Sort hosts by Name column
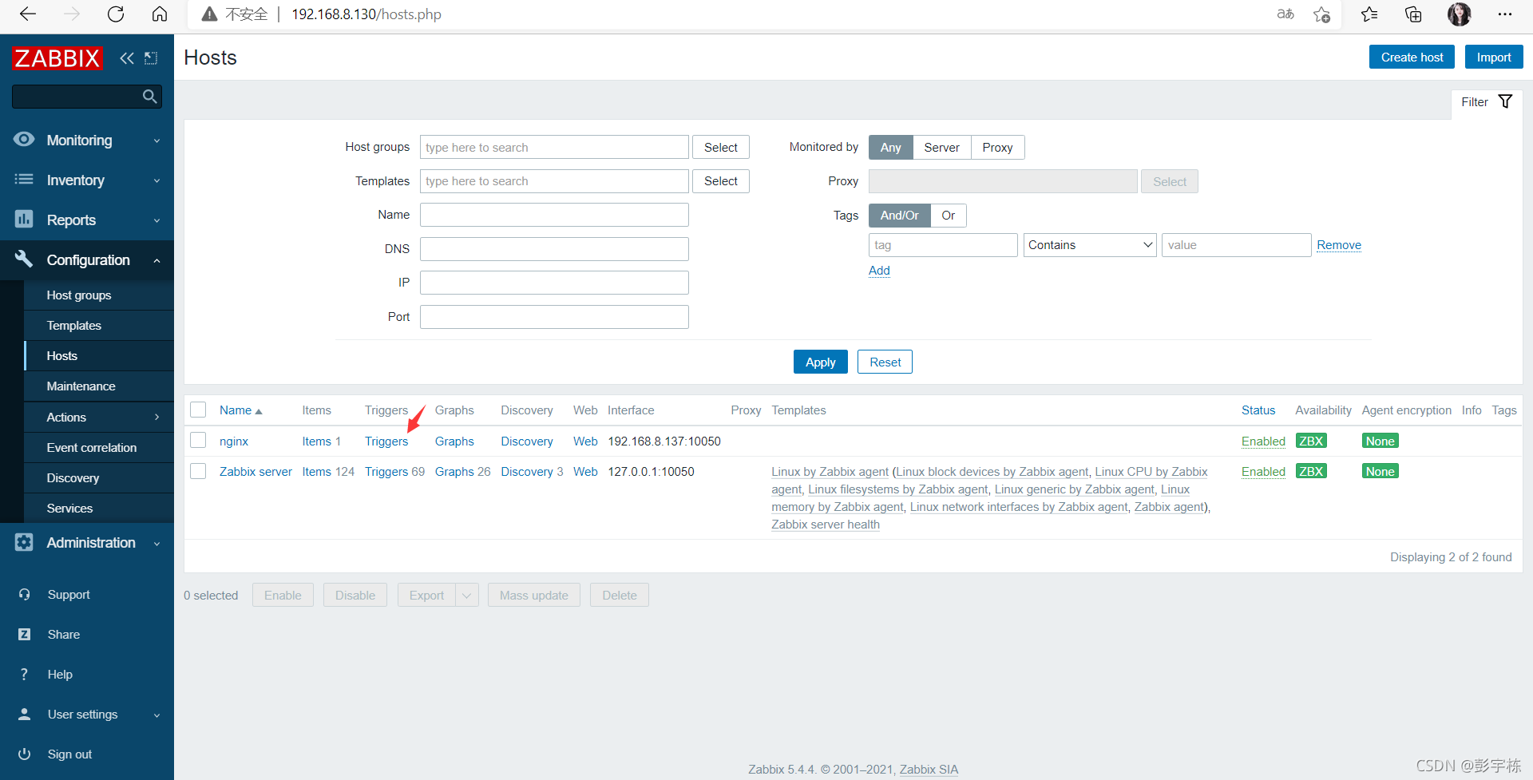 coord(240,410)
